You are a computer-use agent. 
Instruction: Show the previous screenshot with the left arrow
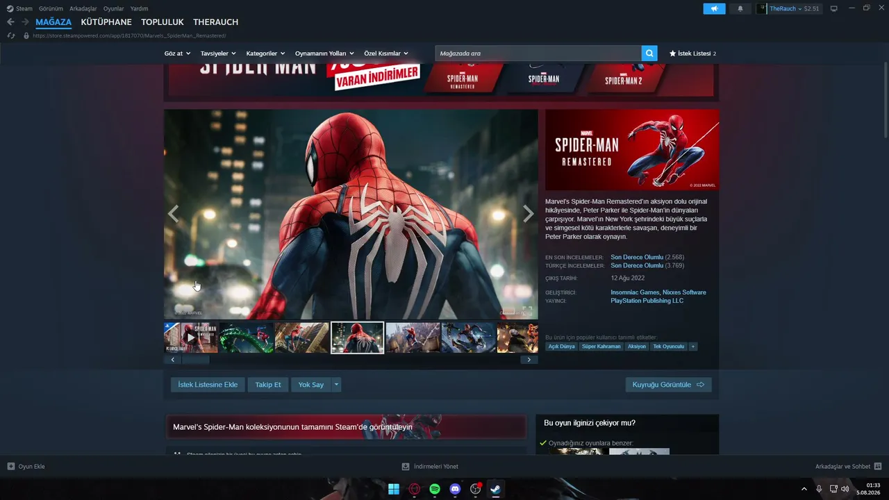173,214
